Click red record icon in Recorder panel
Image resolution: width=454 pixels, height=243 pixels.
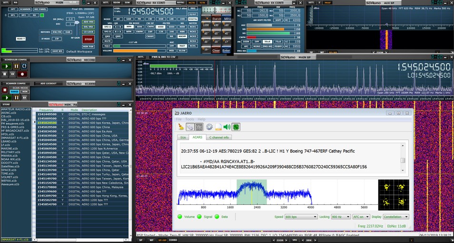coord(22,74)
